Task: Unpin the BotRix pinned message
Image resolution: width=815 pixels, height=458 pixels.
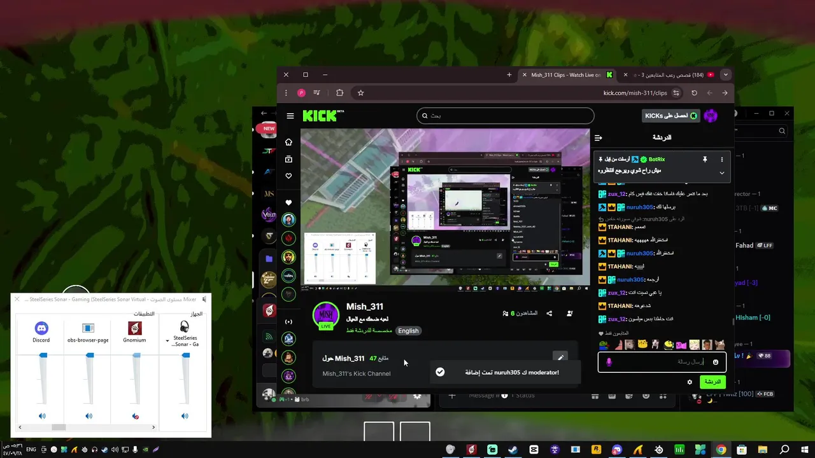Action: (x=704, y=159)
